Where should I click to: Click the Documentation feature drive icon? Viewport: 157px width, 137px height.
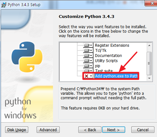point(87,55)
